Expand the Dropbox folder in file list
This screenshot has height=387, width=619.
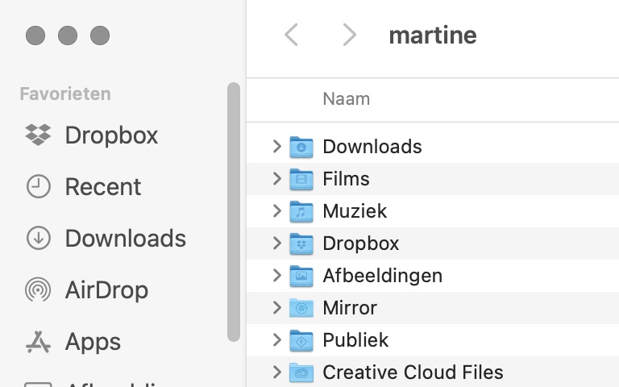point(276,243)
